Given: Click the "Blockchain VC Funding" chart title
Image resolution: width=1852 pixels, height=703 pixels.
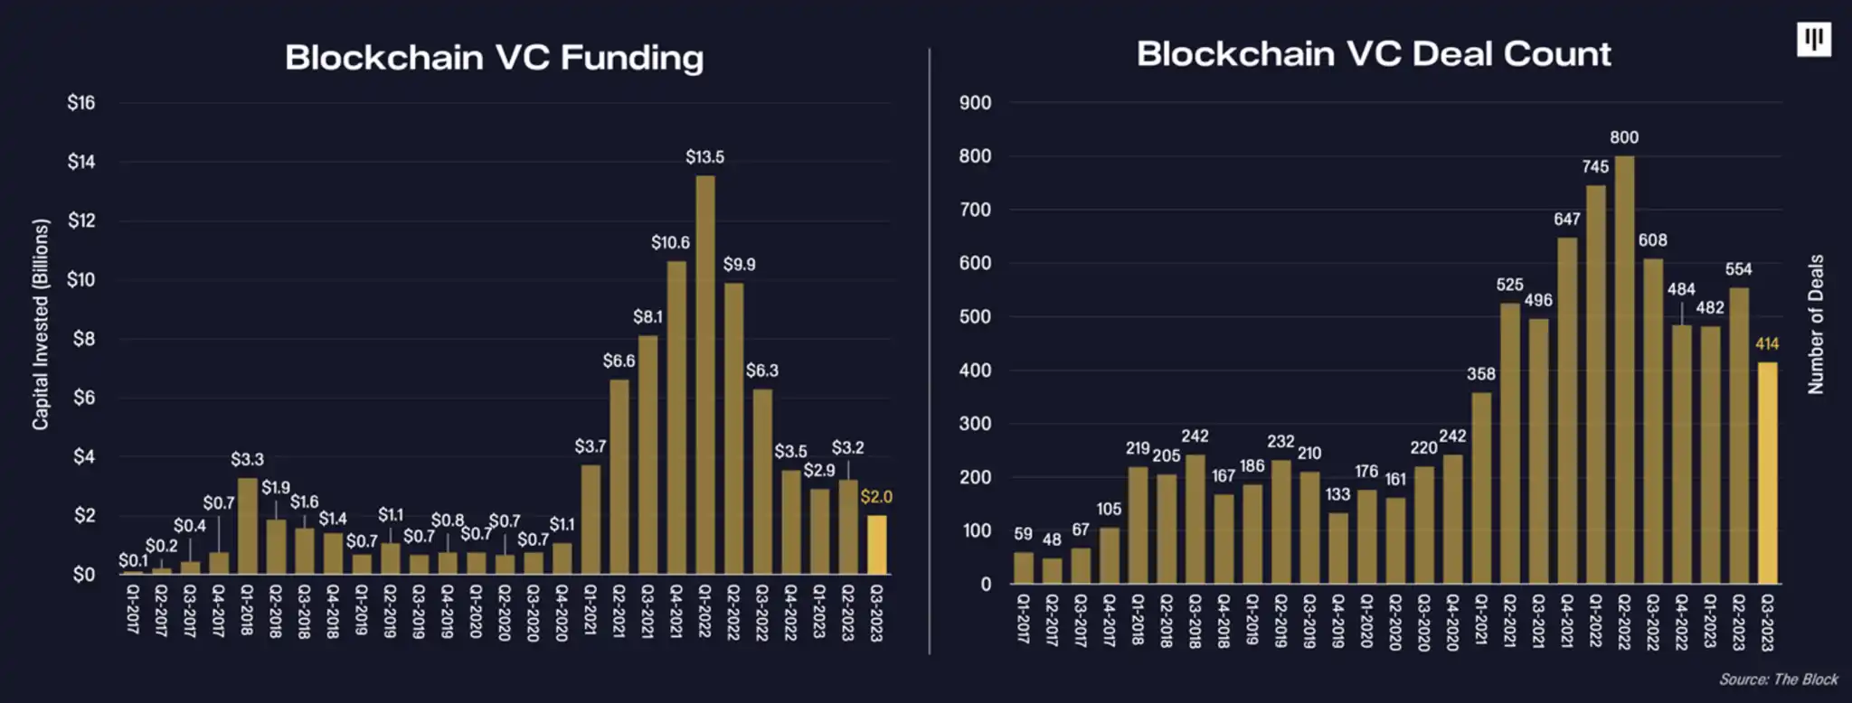Looking at the screenshot, I should coord(494,58).
